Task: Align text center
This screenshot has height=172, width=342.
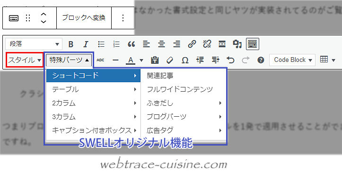Action: tap(161, 44)
